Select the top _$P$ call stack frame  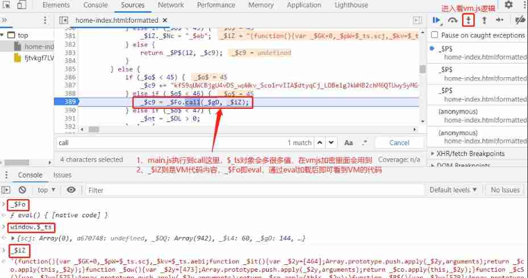(x=477, y=53)
